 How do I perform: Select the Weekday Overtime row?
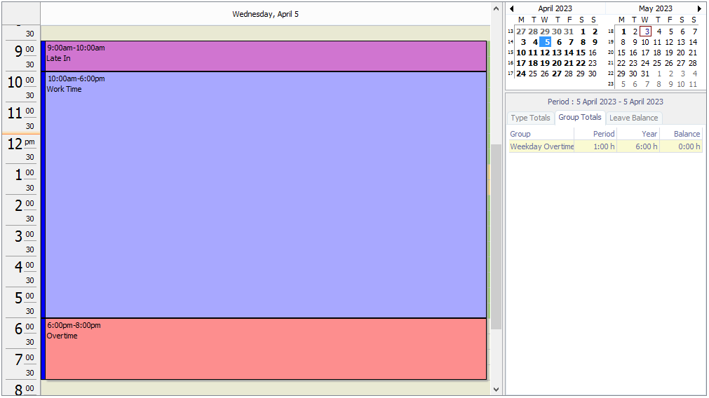click(x=541, y=146)
